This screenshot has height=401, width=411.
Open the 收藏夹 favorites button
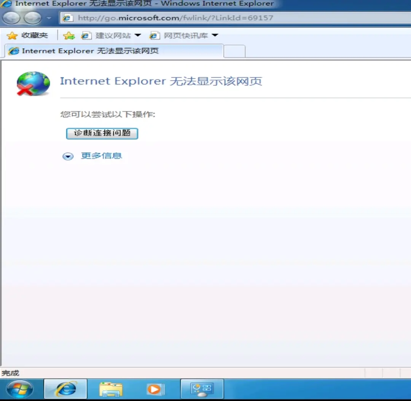point(27,35)
